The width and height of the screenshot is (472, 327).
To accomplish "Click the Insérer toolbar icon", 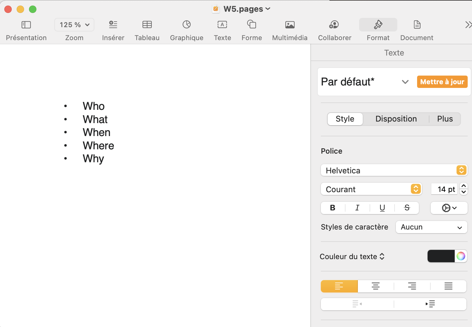I will tap(113, 25).
